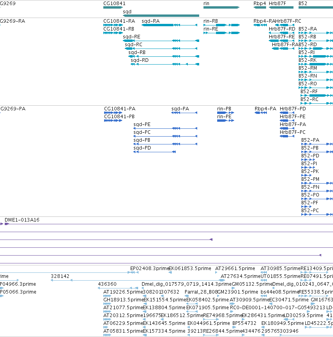Select the Hrb87F-RD transcript label
Image resolution: width=333 pixels, height=337 pixels.
click(282, 29)
